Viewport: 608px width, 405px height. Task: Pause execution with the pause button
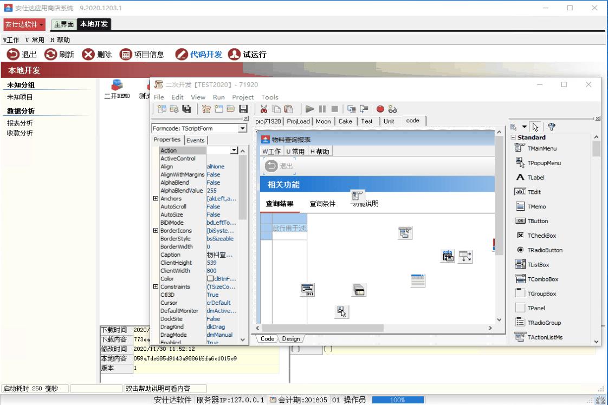pos(322,109)
